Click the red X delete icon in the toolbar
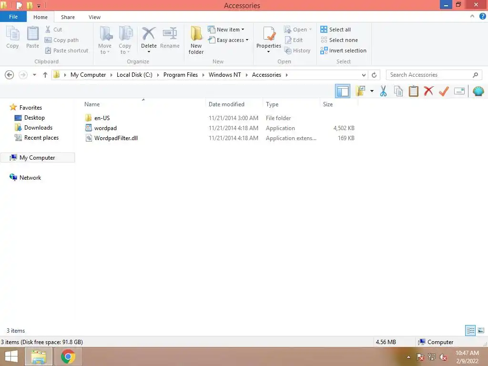488x366 pixels. pos(428,91)
